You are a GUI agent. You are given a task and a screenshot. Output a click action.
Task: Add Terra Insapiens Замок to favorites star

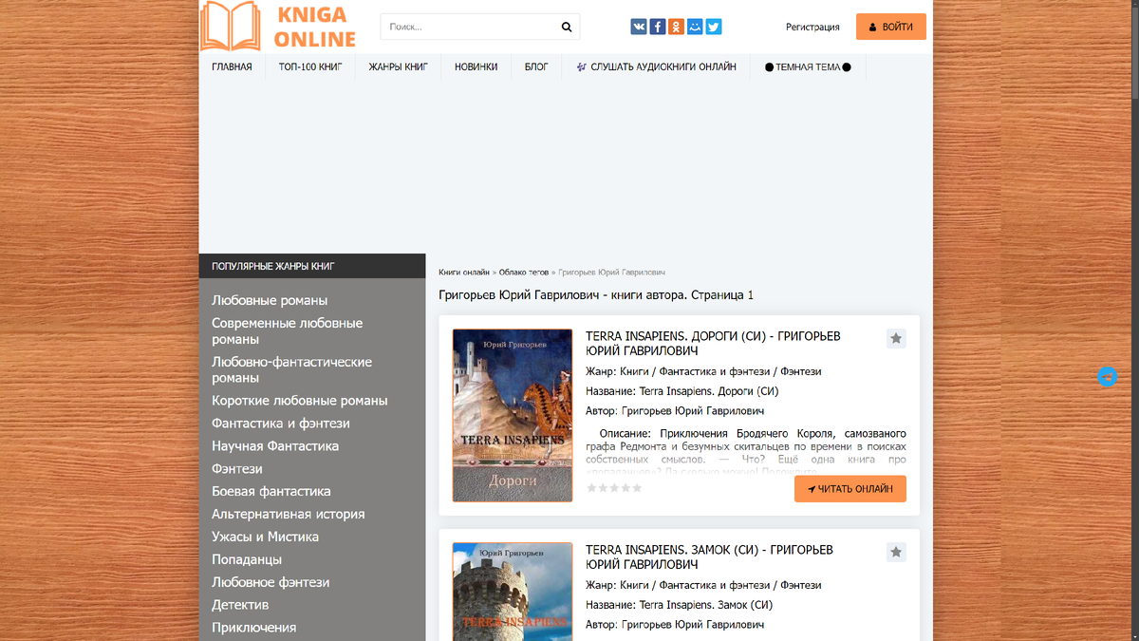(896, 552)
